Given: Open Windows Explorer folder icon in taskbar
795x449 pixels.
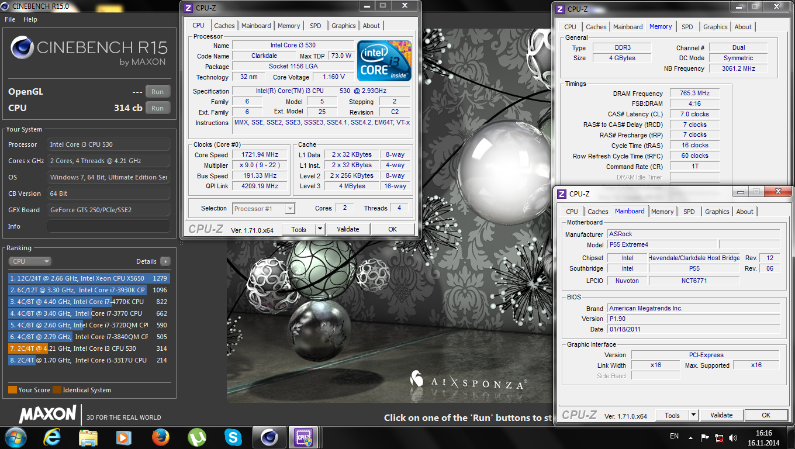Looking at the screenshot, I should (88, 437).
